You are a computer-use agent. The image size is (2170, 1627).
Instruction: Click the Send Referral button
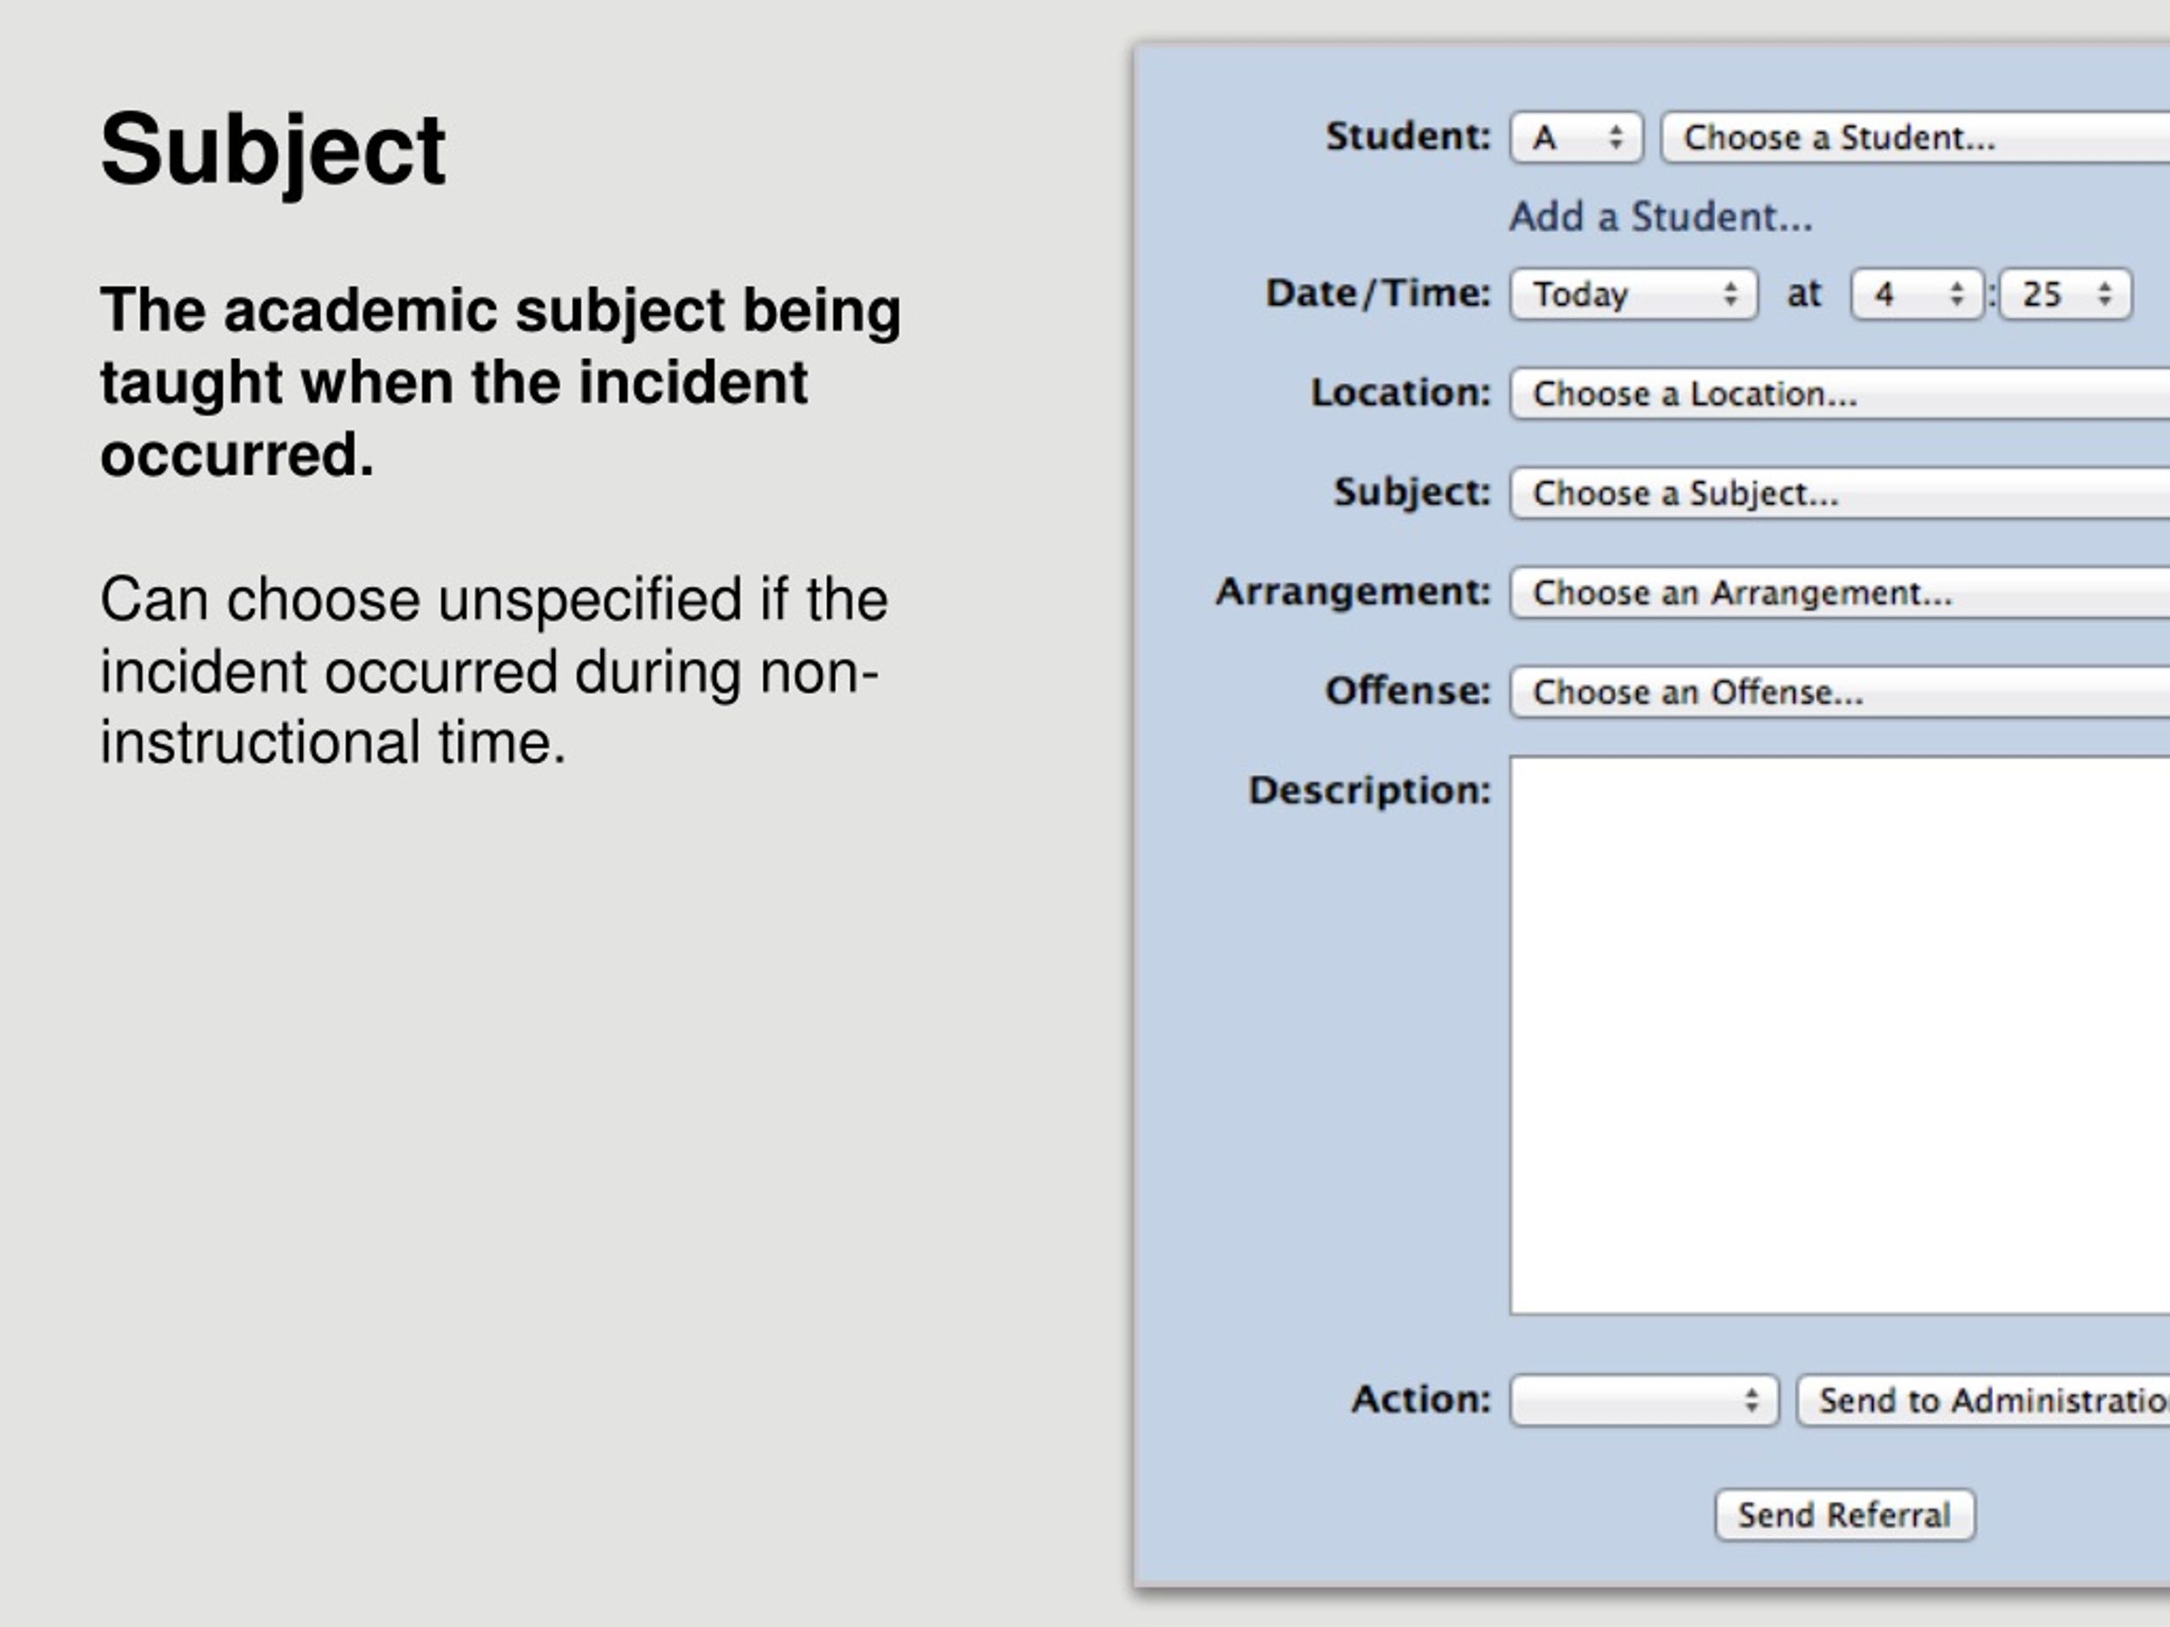tap(1844, 1515)
